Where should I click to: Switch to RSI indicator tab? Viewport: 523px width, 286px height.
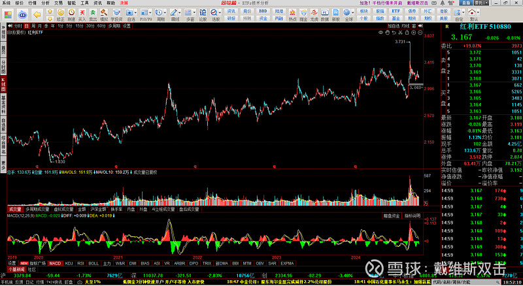(x=80, y=263)
